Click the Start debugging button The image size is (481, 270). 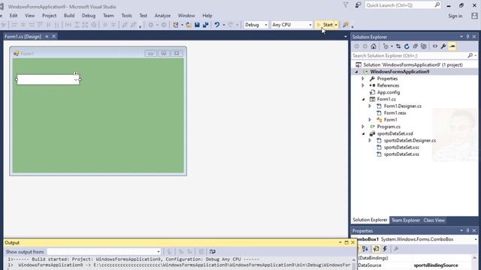[325, 25]
